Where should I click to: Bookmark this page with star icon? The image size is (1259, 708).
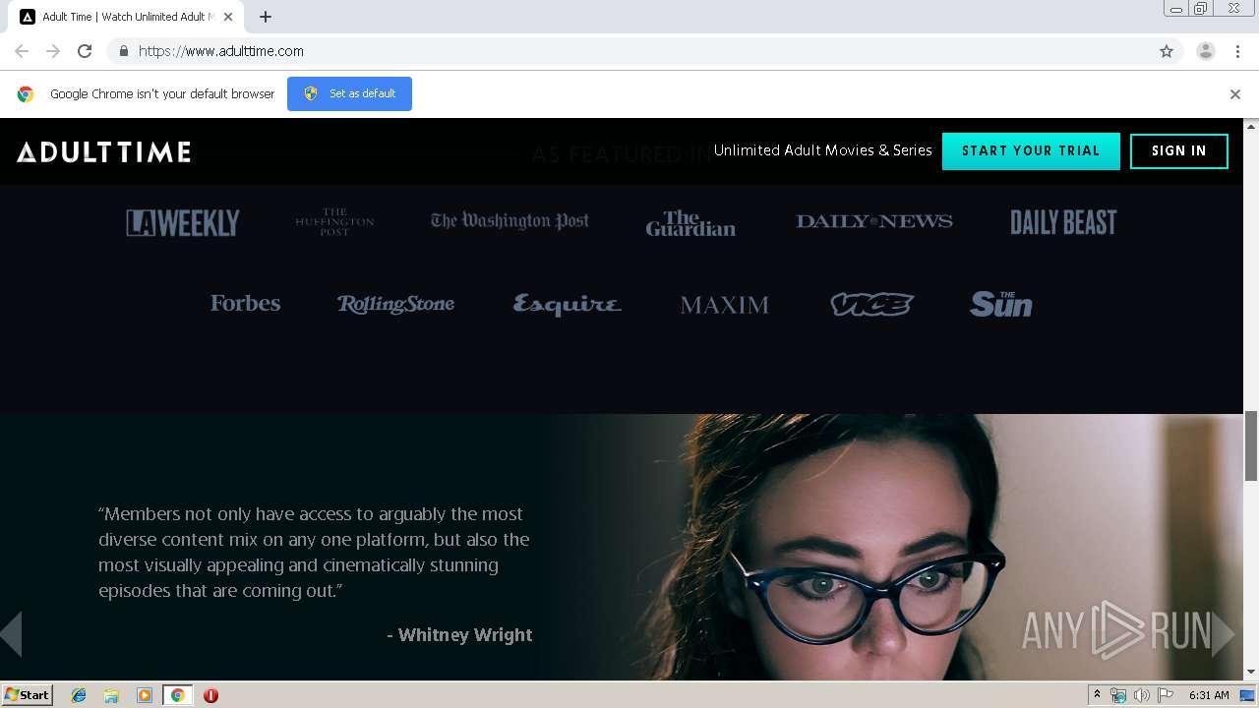click(1167, 51)
